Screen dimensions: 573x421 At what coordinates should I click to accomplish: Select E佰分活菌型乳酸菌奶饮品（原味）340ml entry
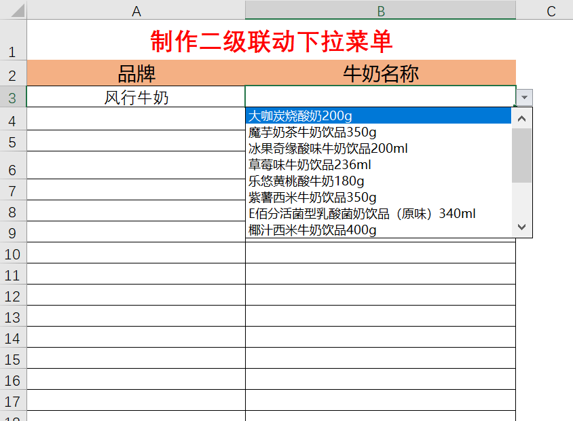point(378,213)
